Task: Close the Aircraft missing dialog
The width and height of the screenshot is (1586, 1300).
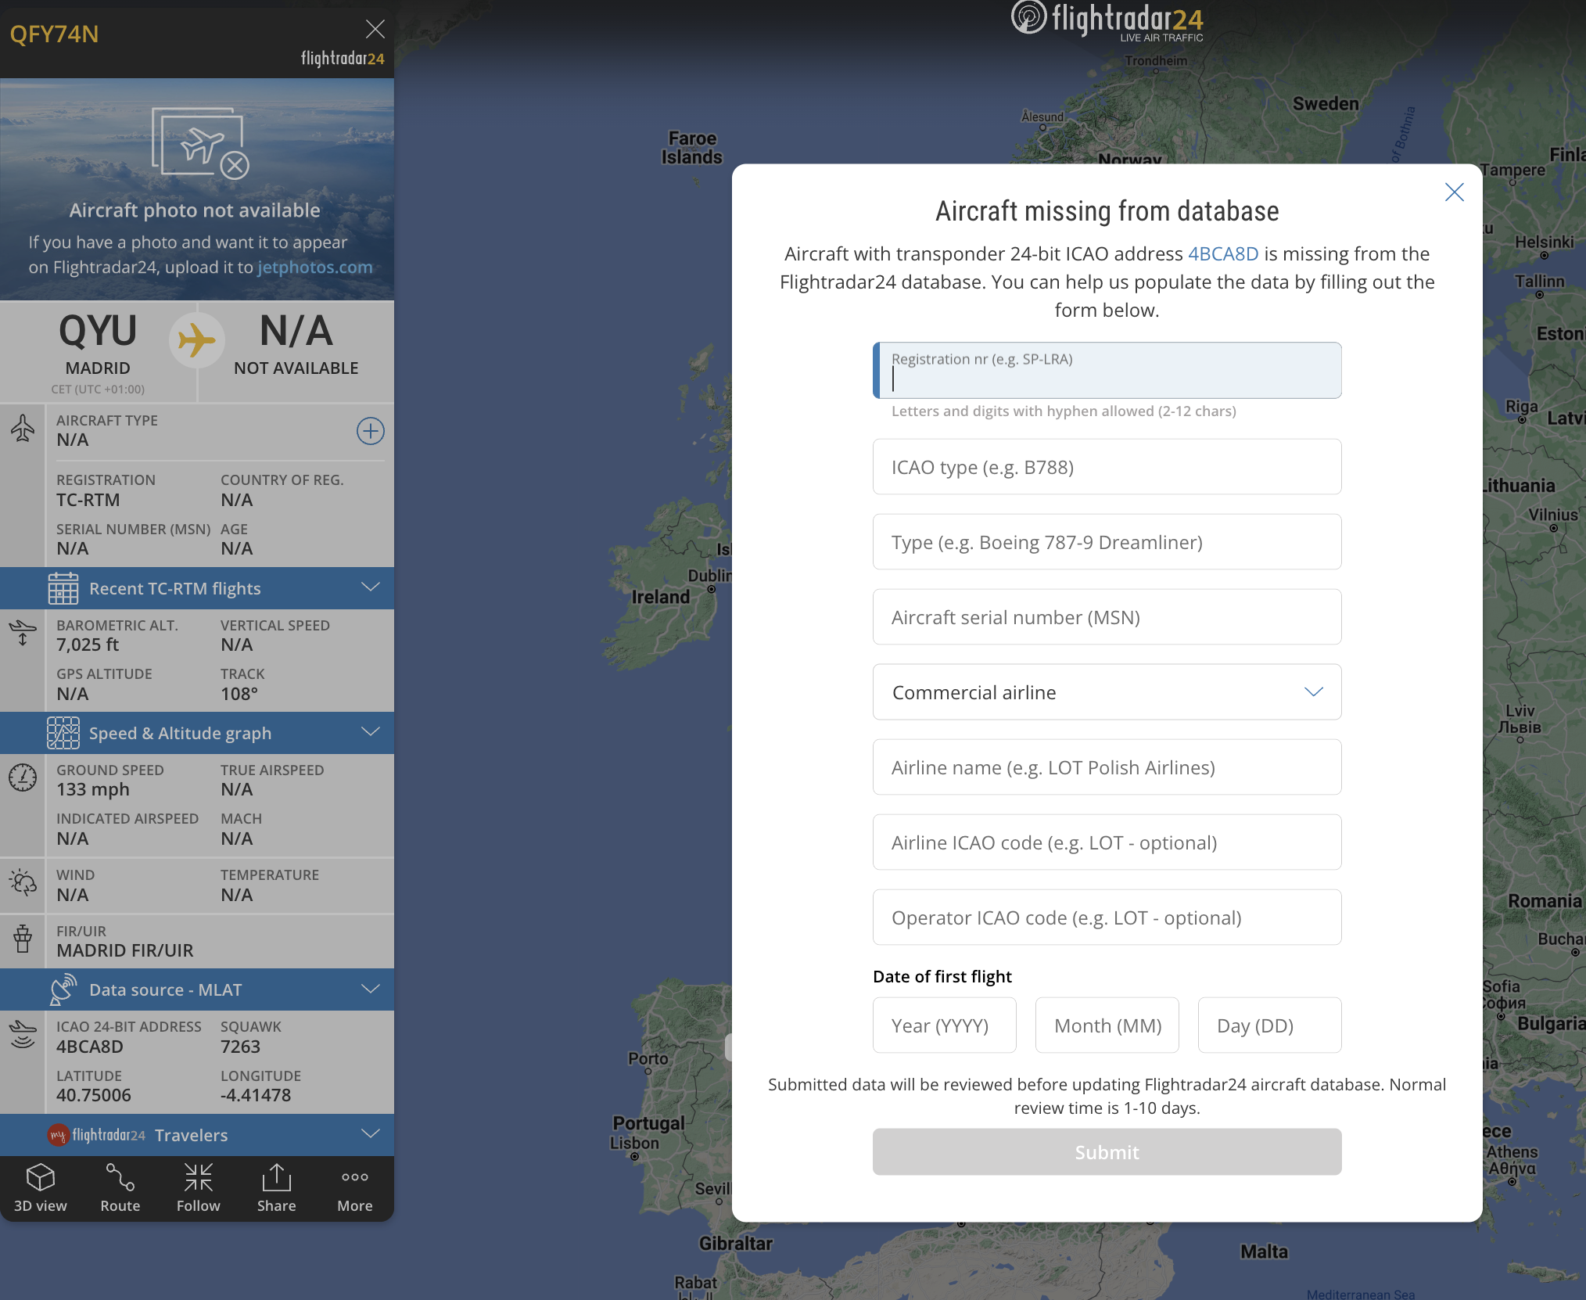Action: pos(1454,192)
